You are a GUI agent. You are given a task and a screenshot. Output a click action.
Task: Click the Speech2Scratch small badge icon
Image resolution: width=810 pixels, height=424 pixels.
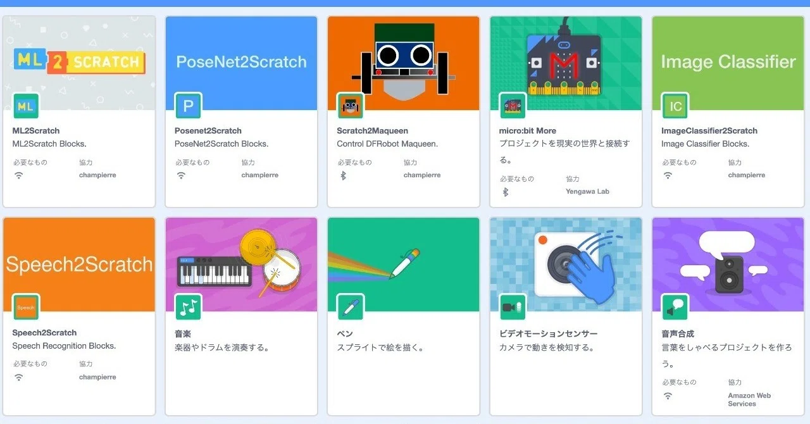point(26,308)
